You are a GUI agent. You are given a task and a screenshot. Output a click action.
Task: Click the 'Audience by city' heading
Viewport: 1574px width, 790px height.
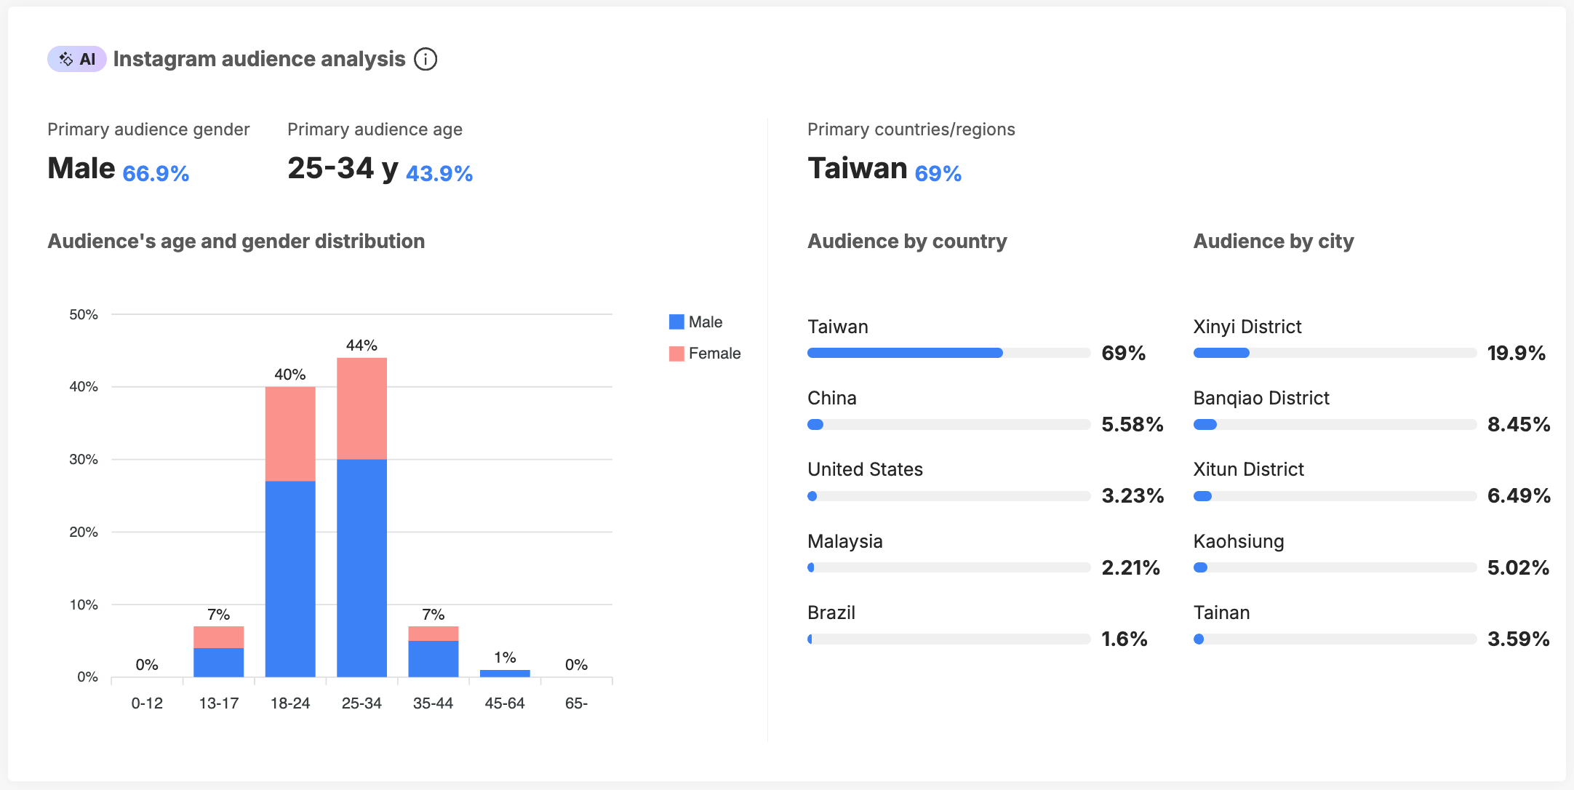pyautogui.click(x=1274, y=242)
